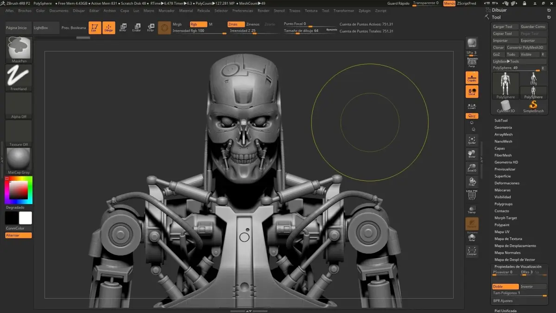
Task: Click the Exportar button
Action: [x=533, y=41]
